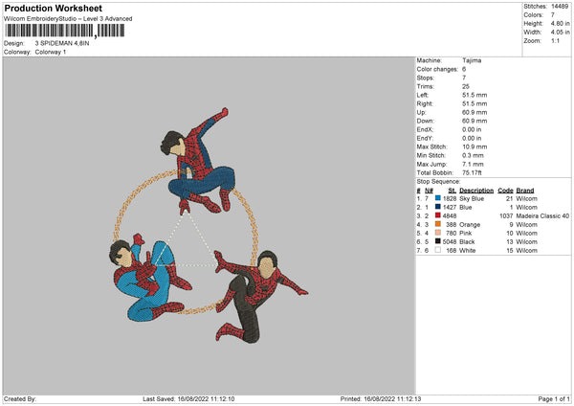Click the 'Code' column header

(x=505, y=191)
